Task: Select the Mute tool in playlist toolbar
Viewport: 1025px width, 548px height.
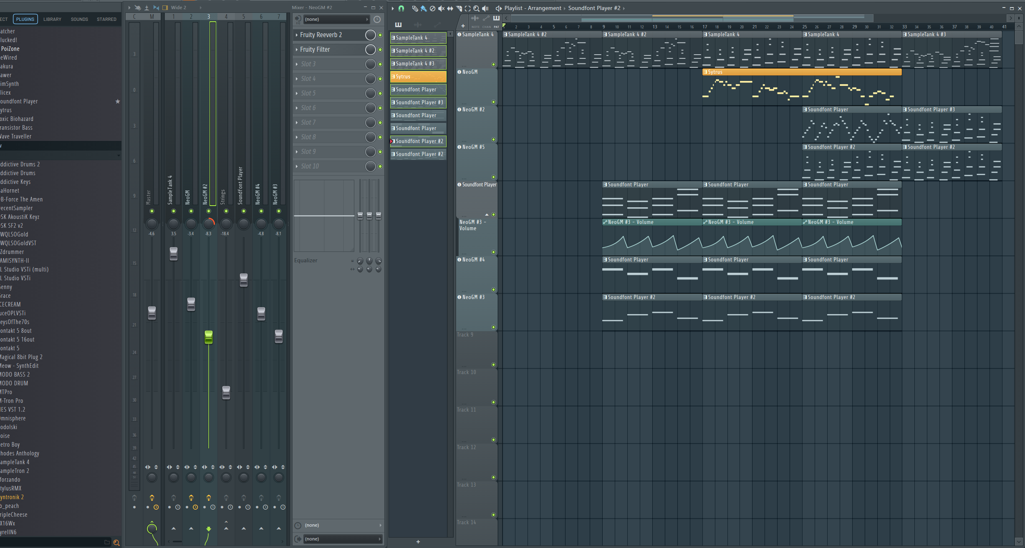Action: (441, 8)
